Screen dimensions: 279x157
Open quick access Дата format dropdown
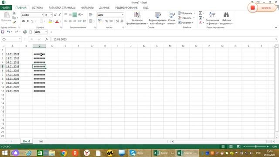pyautogui.click(x=46, y=32)
